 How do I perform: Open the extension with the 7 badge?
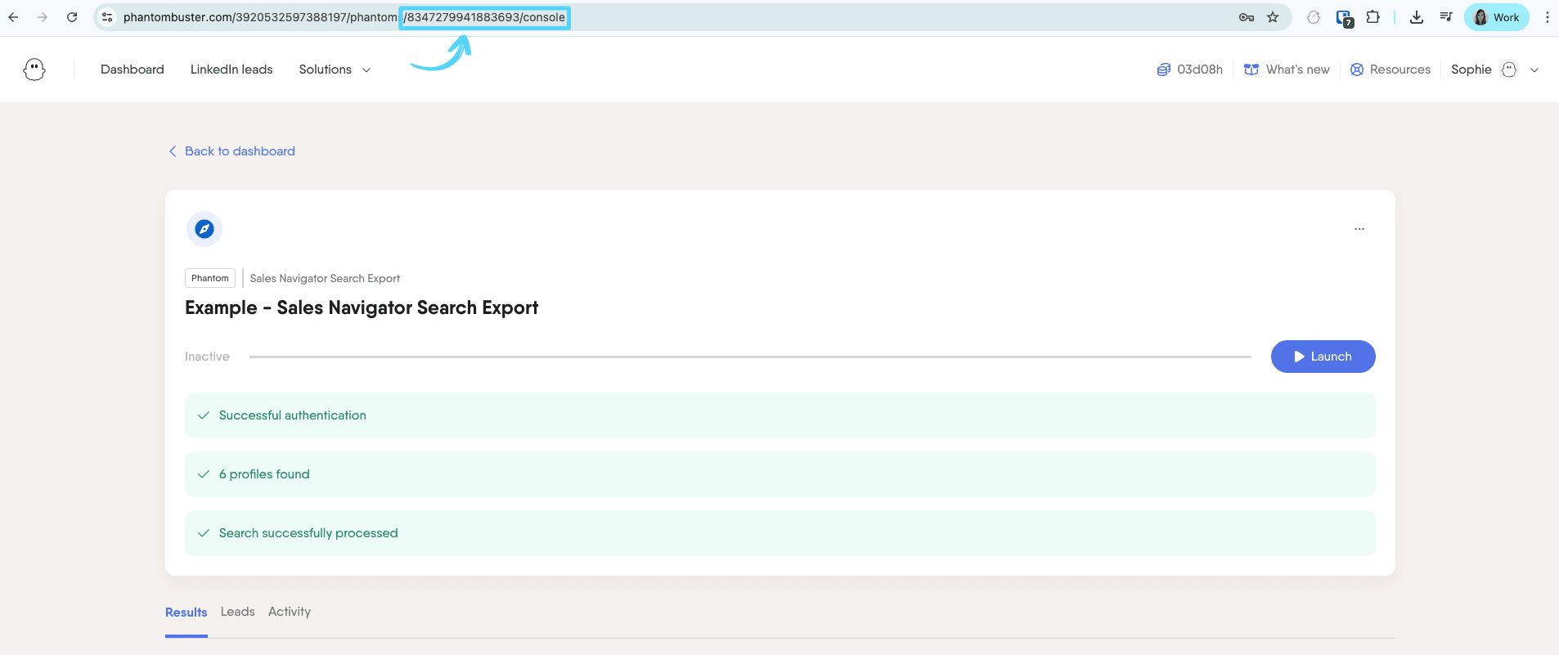pos(1344,18)
